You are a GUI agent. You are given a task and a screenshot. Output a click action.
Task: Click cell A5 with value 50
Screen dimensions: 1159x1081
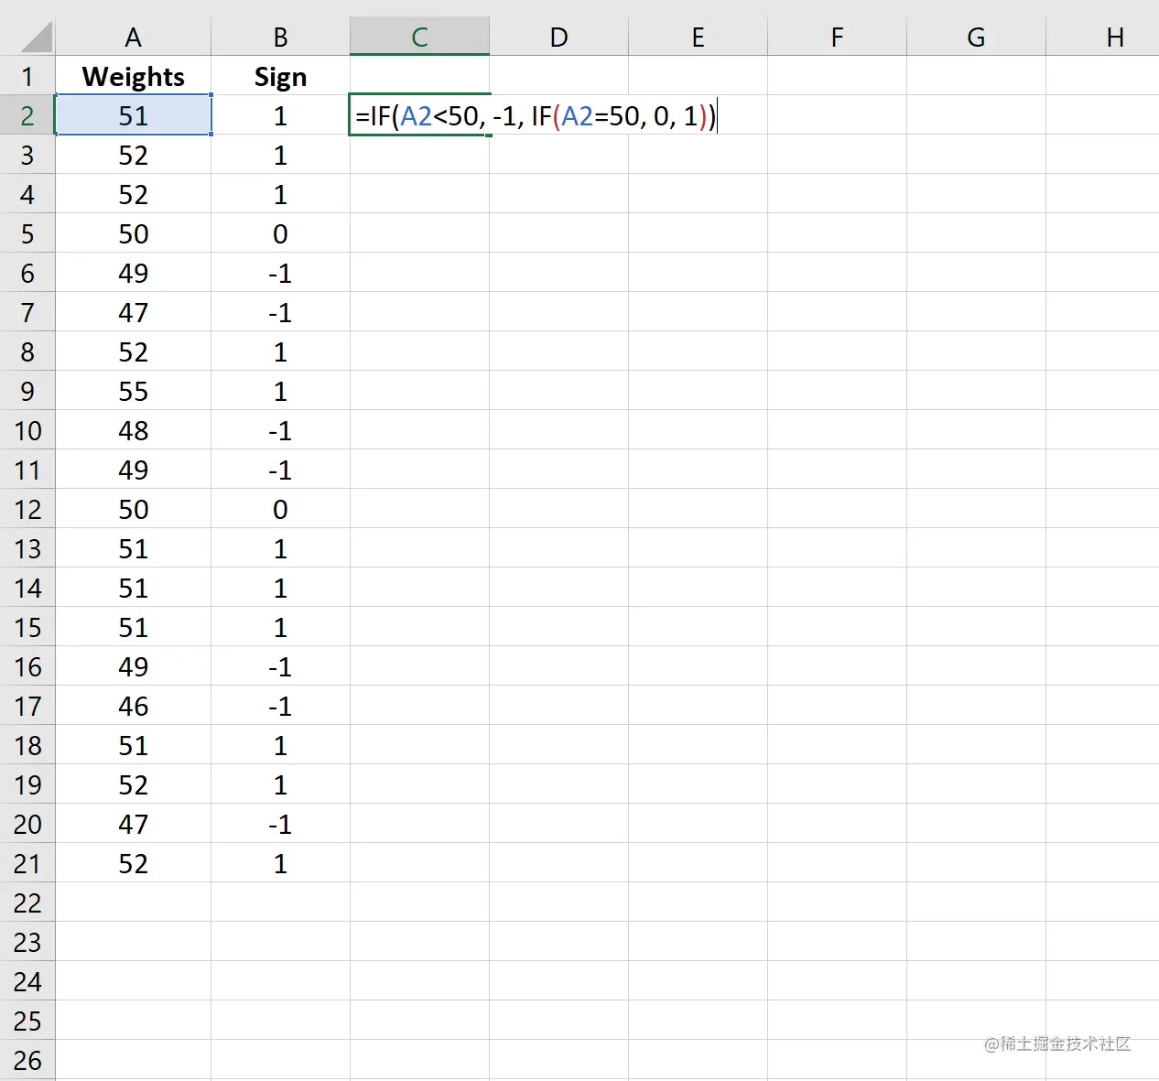coord(134,233)
